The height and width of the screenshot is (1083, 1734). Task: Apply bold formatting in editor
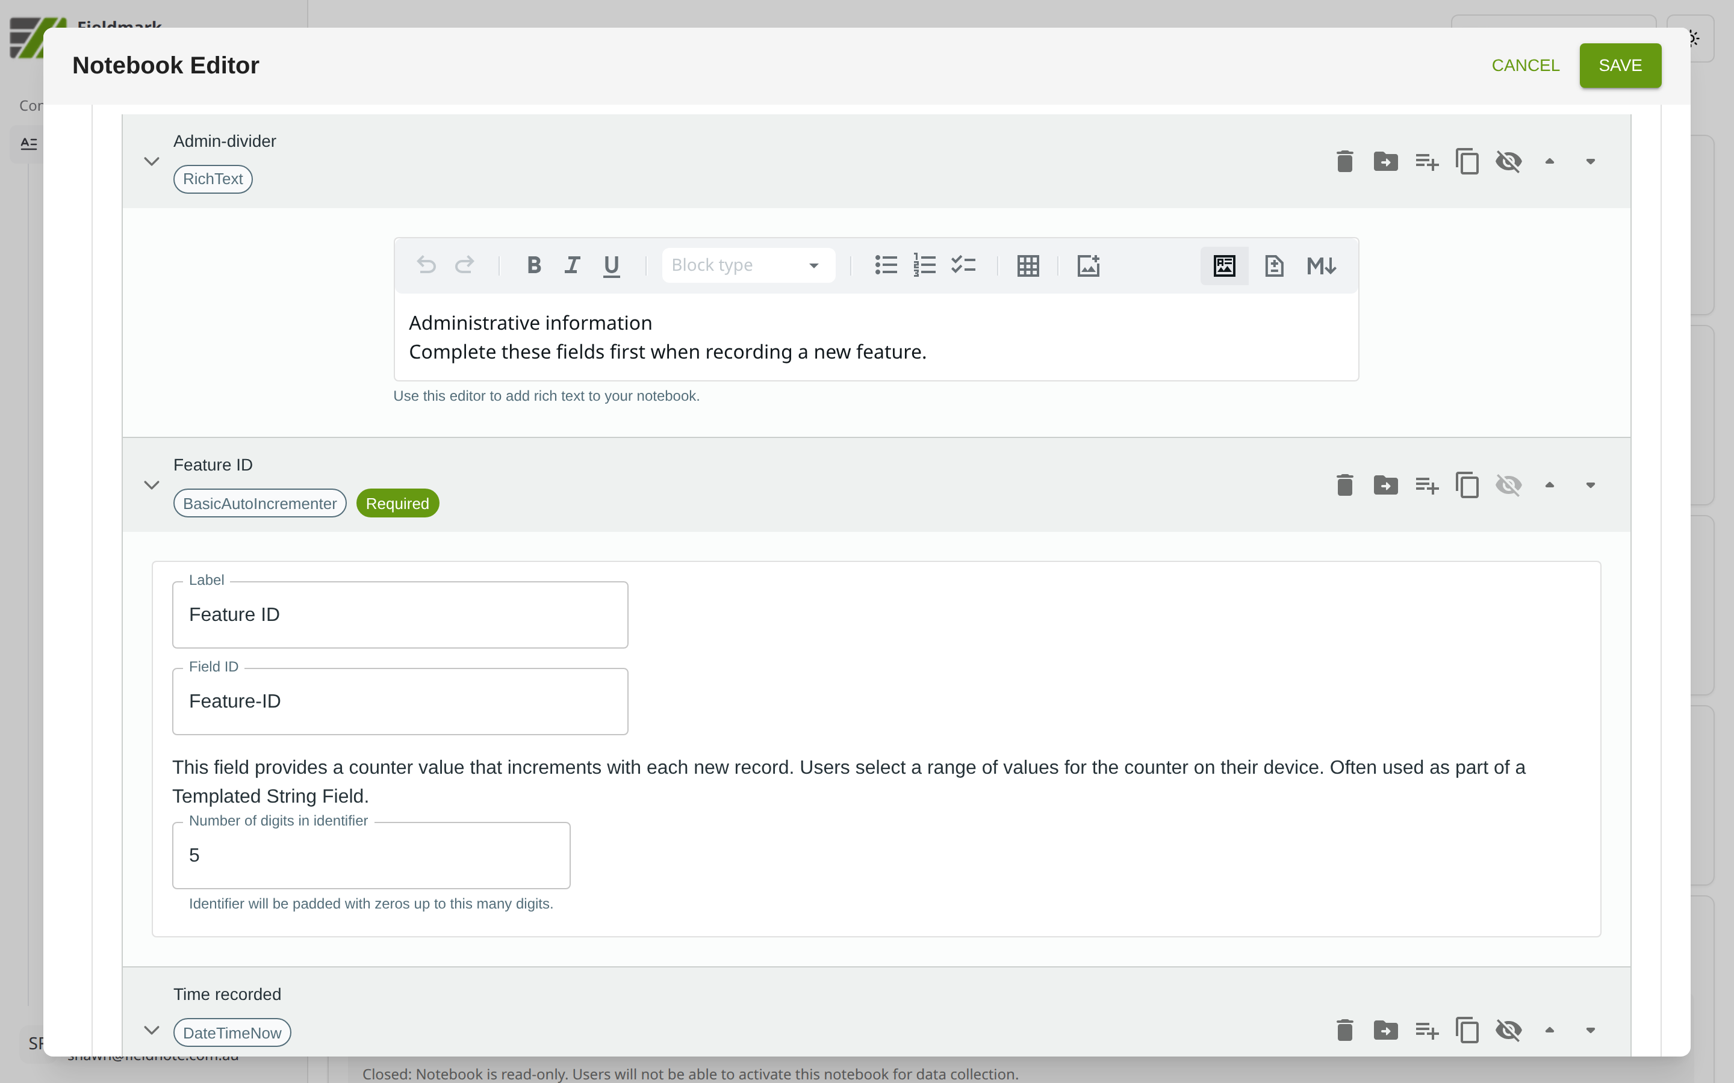pos(533,266)
